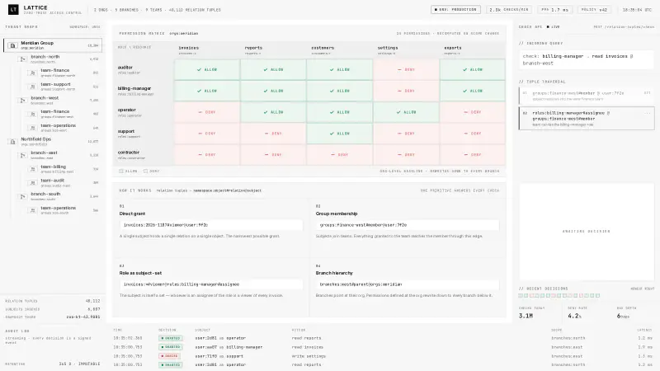Click Branch hierarchy tuple example box
660x371 pixels.
point(408,284)
